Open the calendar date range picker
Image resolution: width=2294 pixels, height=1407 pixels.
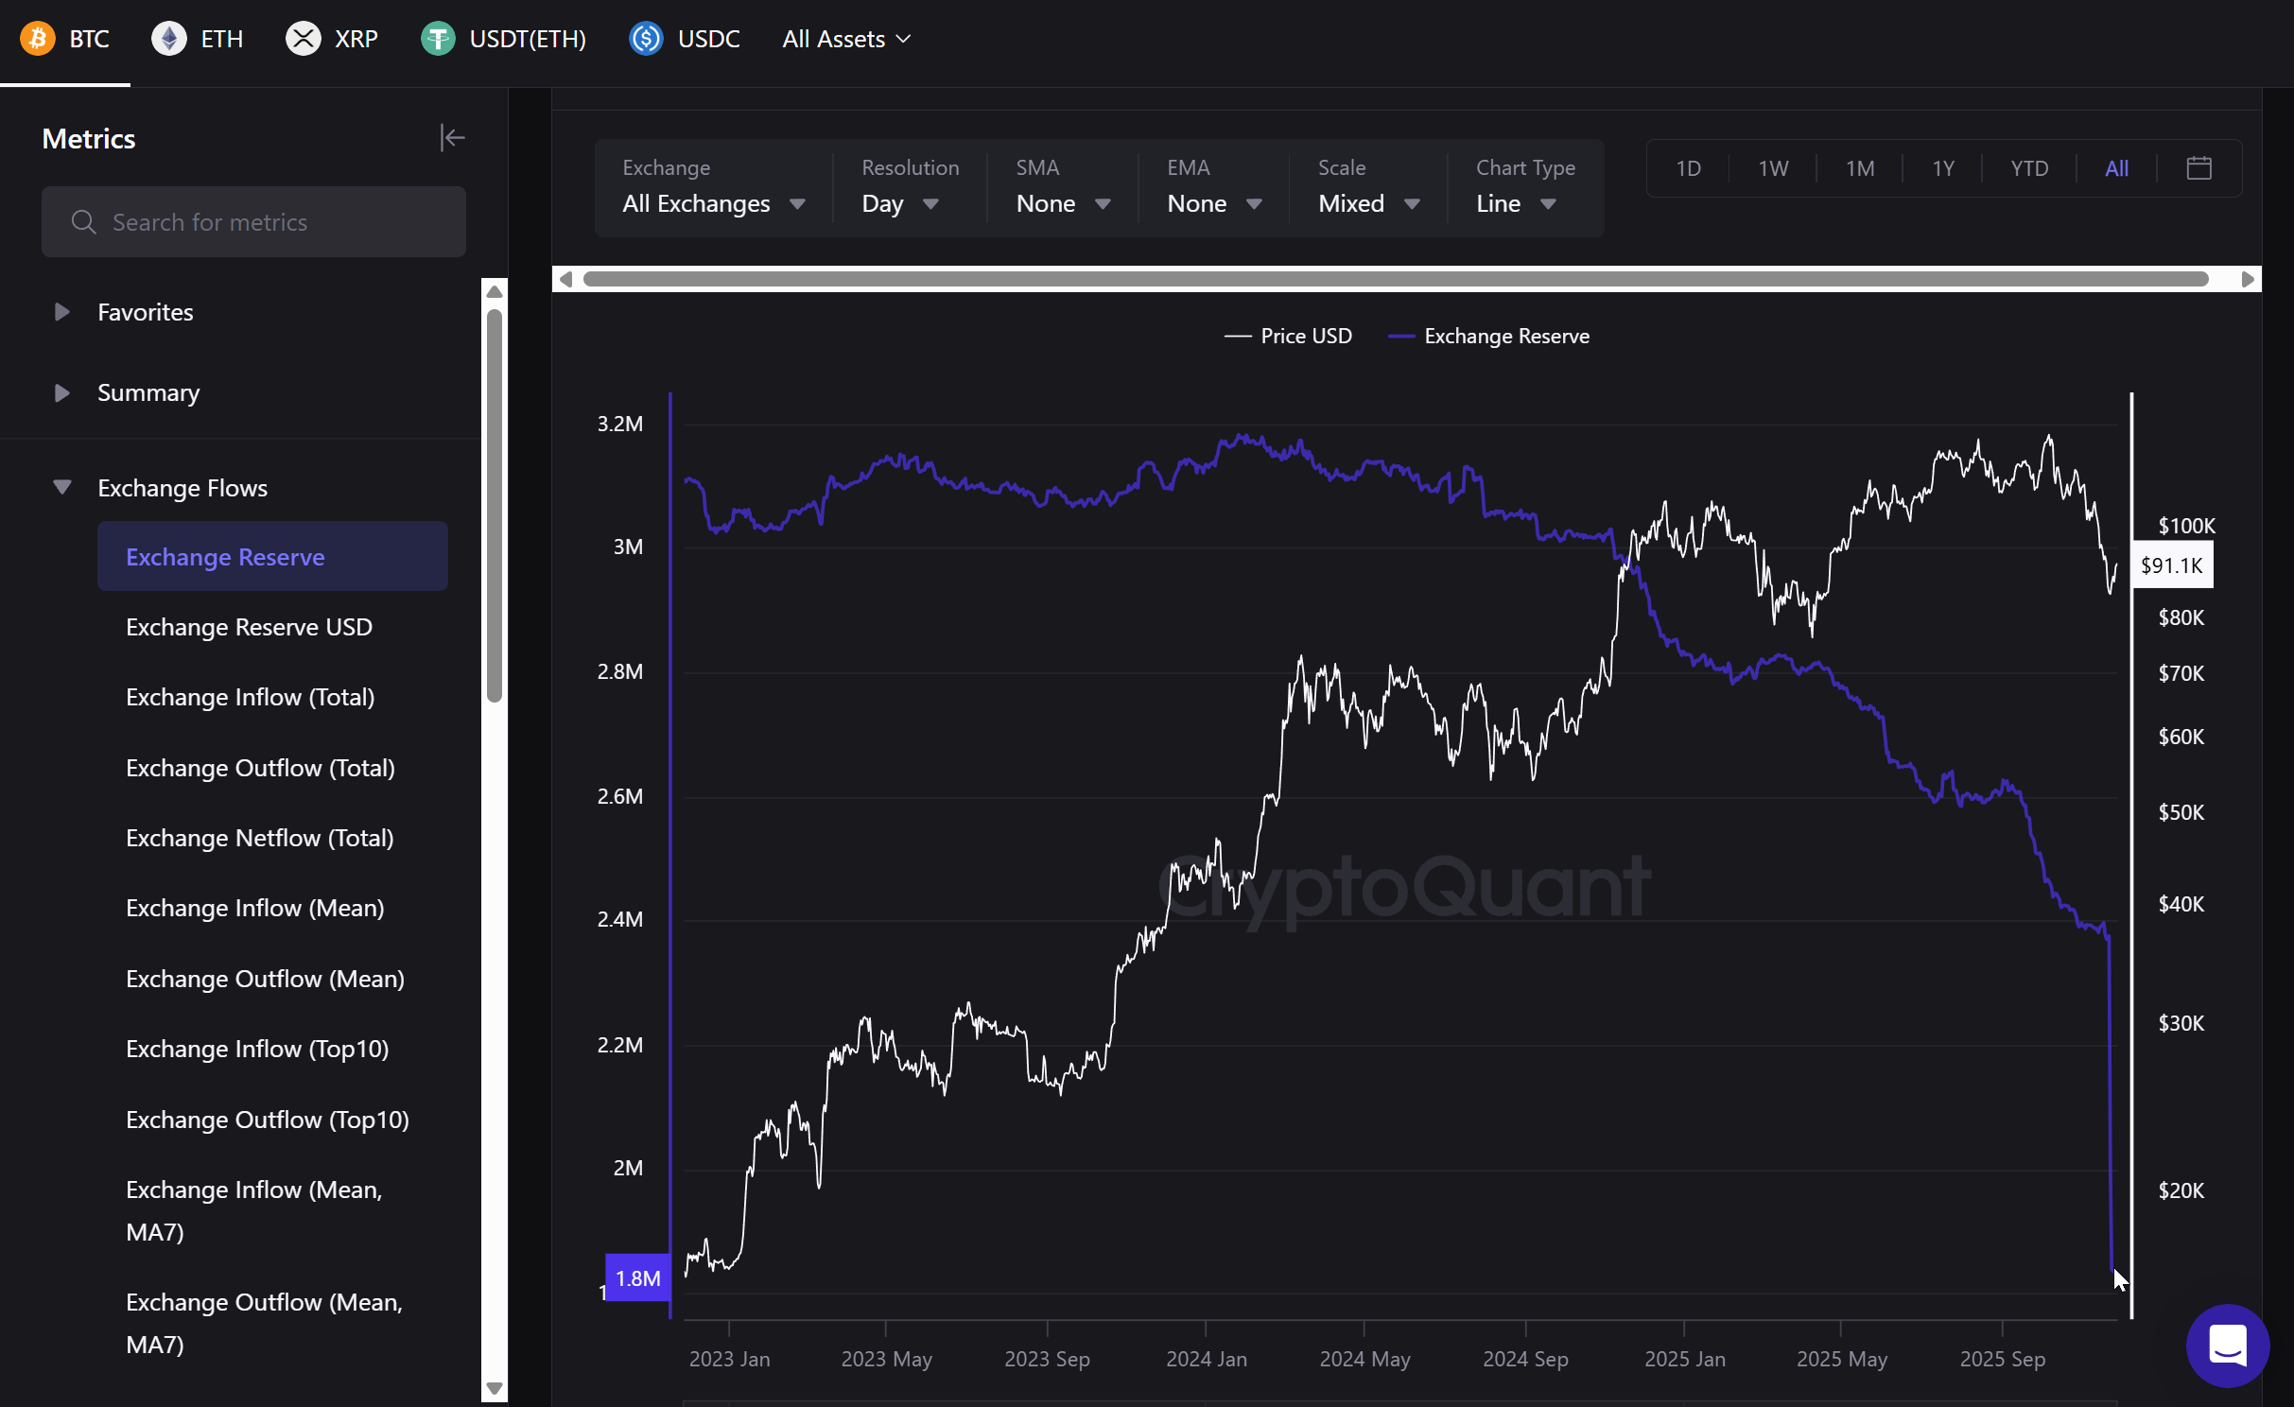2199,168
